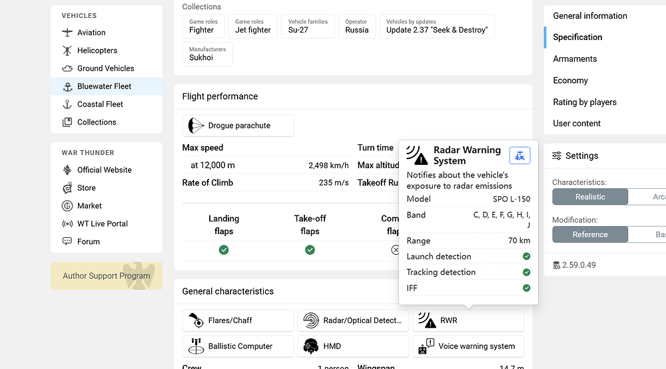Click the Flight performance heading
This screenshot has height=369, width=666.
click(x=220, y=96)
